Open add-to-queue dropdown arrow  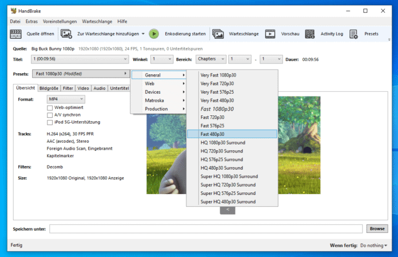[143, 34]
